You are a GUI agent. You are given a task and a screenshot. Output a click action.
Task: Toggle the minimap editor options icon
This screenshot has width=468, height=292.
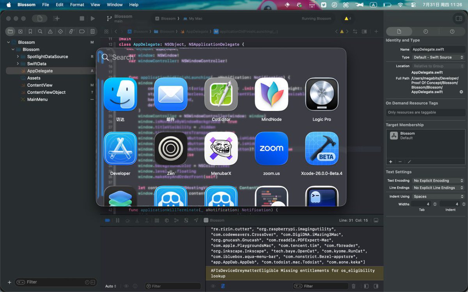coord(364,32)
